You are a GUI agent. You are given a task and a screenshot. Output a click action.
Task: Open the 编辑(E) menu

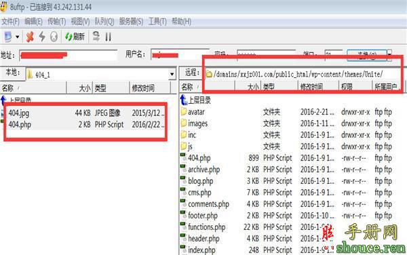33,22
